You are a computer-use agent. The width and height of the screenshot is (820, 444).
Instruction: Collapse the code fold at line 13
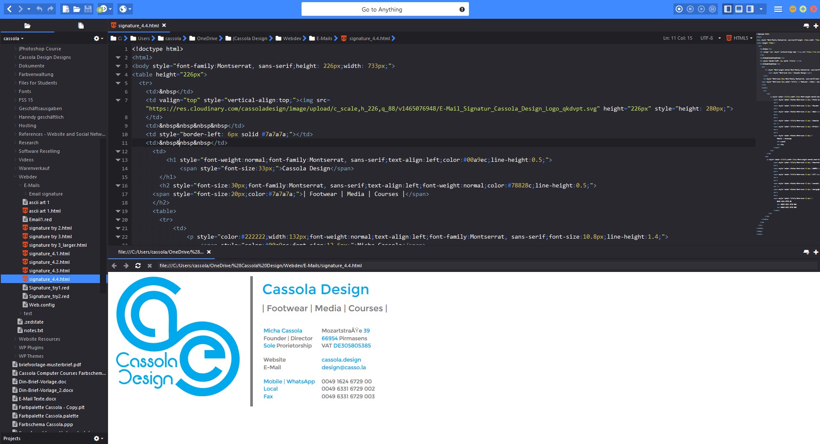tap(118, 160)
